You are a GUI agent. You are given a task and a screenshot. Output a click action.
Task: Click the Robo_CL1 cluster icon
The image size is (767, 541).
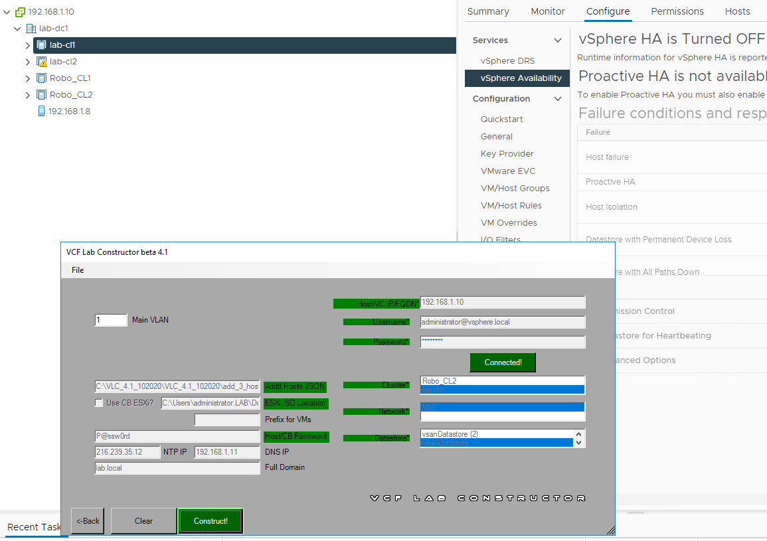click(x=41, y=78)
